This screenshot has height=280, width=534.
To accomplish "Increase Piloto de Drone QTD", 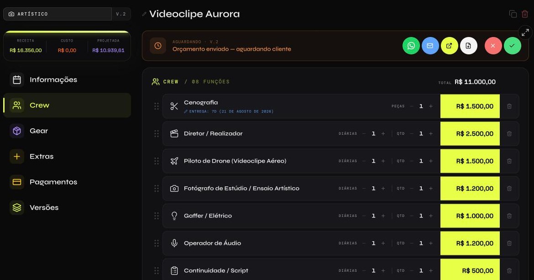I will coord(431,161).
